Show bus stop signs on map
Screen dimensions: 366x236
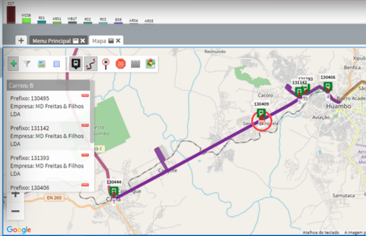pos(106,63)
